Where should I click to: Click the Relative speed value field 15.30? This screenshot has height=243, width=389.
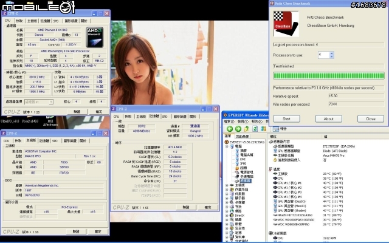point(356,96)
